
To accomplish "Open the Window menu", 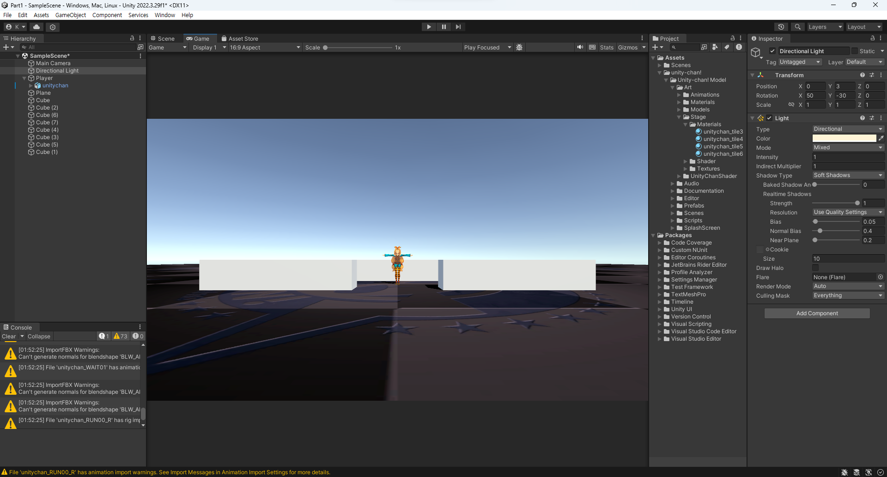I will point(164,15).
